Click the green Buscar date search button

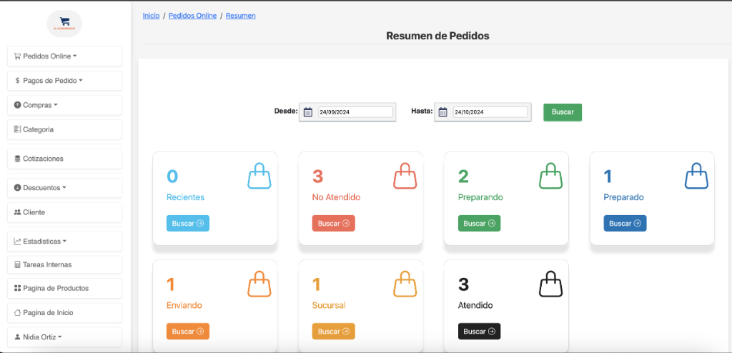(563, 112)
